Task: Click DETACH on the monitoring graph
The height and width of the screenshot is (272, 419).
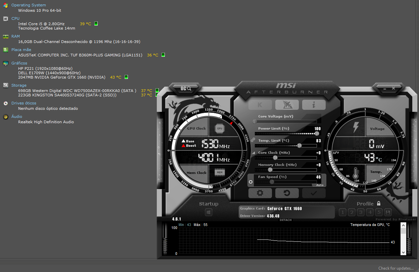Action: [x=286, y=220]
